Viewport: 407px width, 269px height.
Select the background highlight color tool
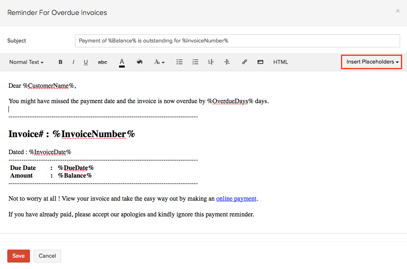point(140,62)
